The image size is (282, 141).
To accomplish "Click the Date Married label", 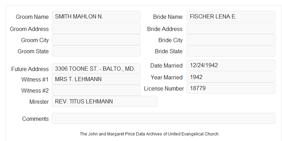I will coord(166,65).
